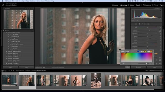The width and height of the screenshot is (165, 92).
Task: Open the Library module
Action: [115, 5]
